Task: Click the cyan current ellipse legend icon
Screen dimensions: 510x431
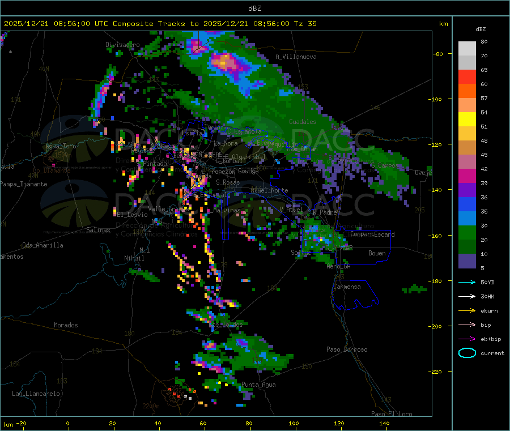Action: point(467,353)
